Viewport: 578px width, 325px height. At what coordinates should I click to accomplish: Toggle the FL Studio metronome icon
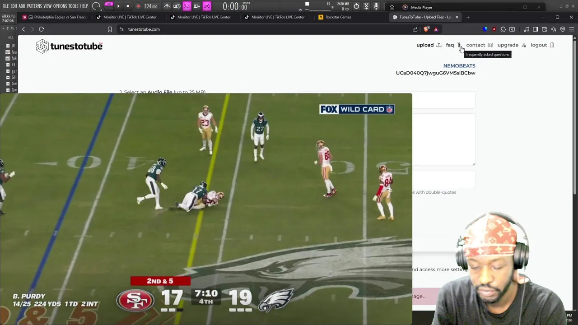167,6
